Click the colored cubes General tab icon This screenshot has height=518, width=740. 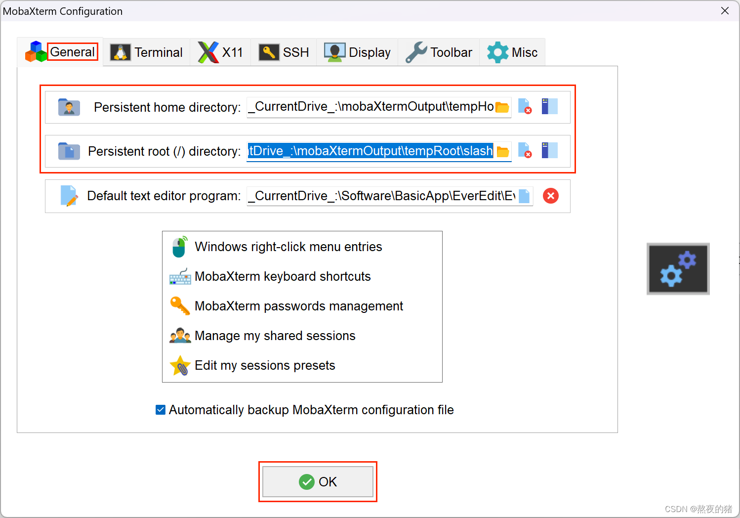click(x=36, y=51)
